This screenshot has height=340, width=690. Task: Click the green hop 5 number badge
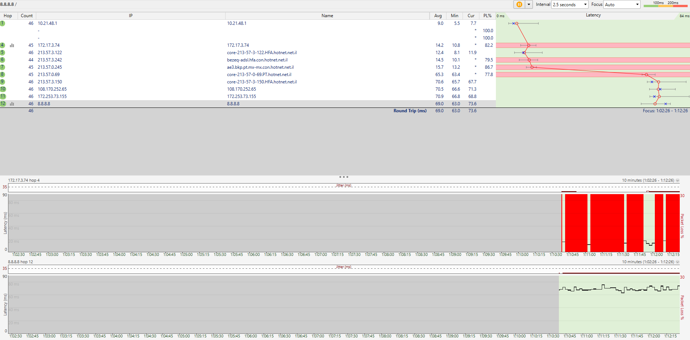pyautogui.click(x=3, y=53)
